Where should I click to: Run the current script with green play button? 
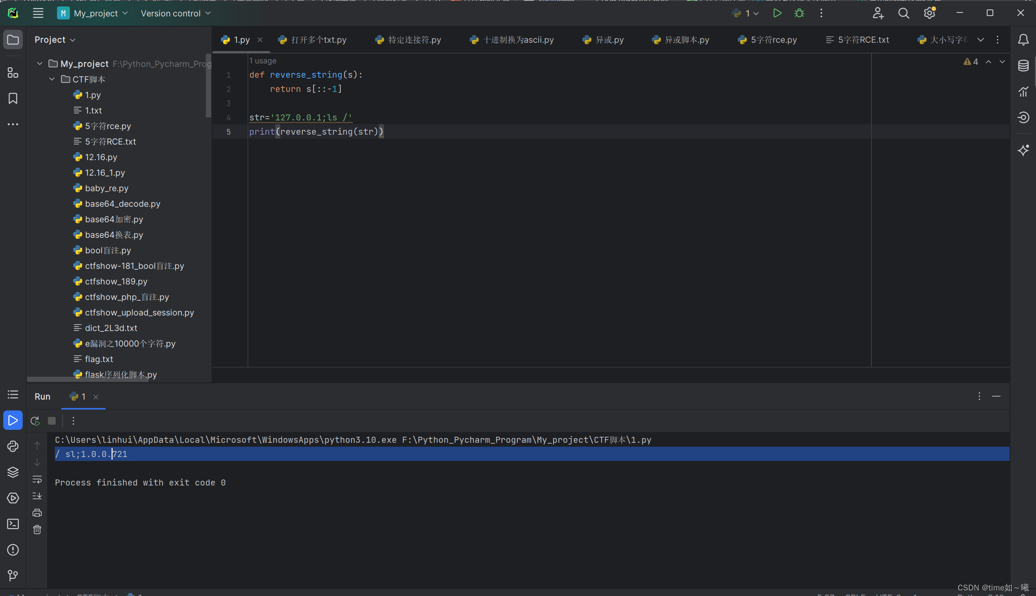click(777, 13)
